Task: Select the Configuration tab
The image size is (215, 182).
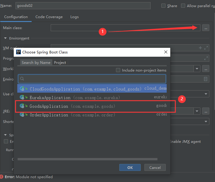Action: point(16,17)
